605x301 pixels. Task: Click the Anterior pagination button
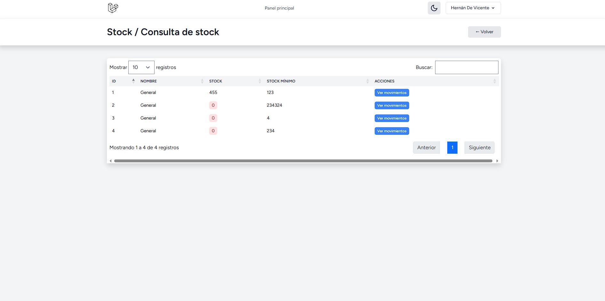[426, 148]
